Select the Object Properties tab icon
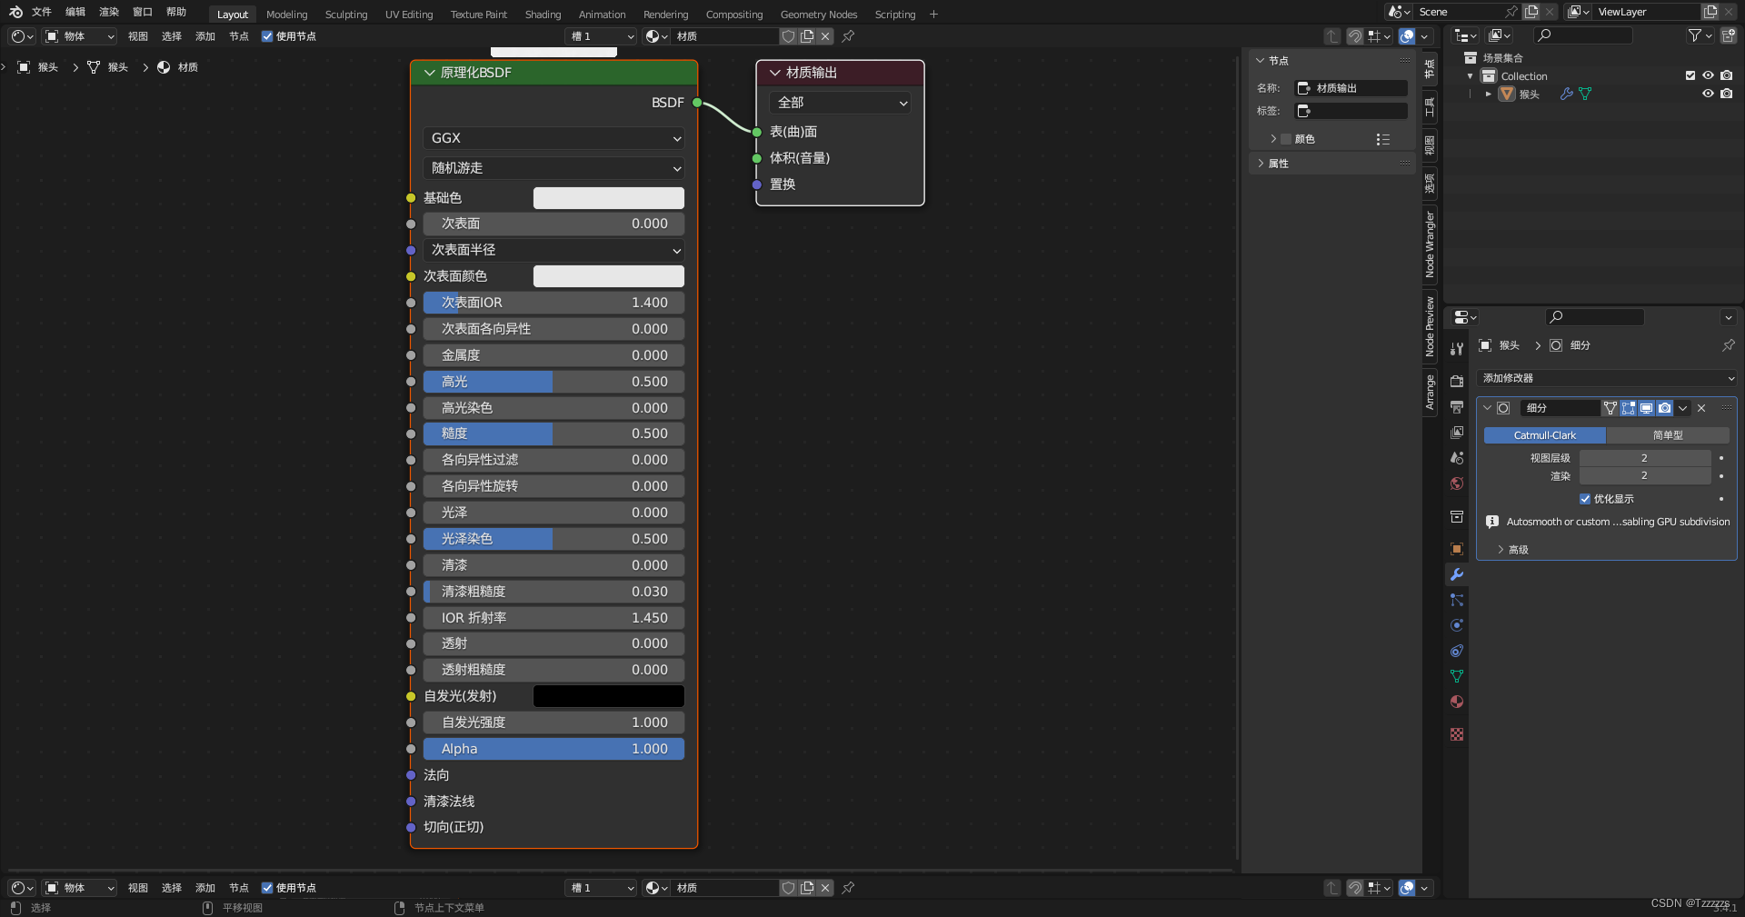Image resolution: width=1745 pixels, height=917 pixels. 1456,549
